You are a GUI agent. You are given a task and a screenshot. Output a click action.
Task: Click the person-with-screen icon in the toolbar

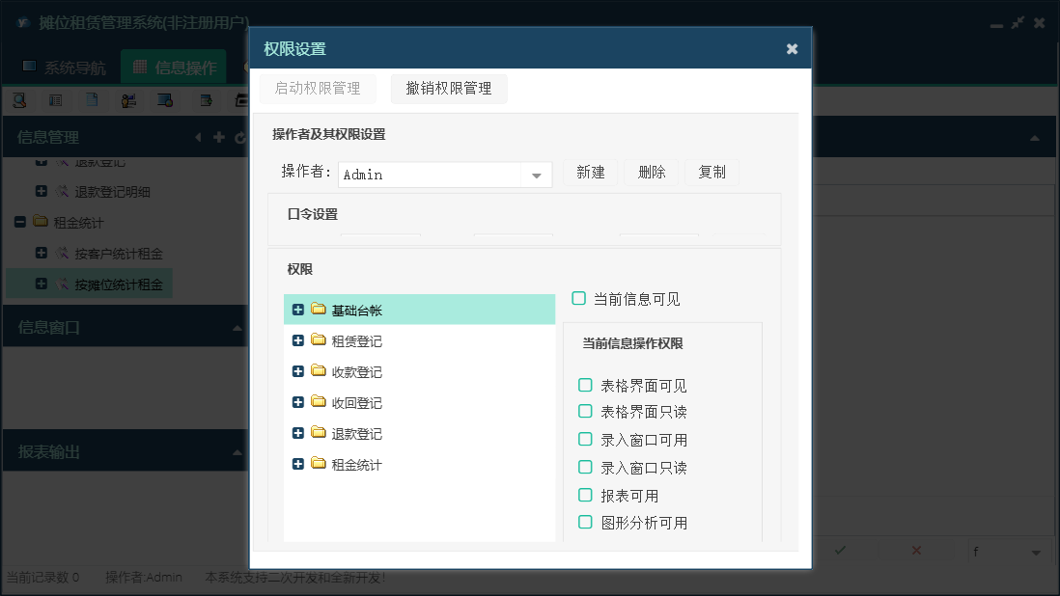[x=128, y=99]
